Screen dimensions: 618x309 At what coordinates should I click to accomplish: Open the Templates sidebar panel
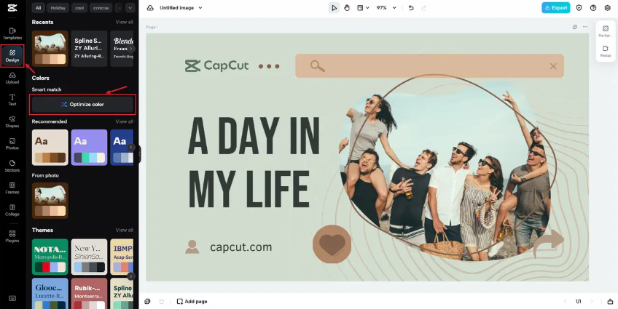pos(12,34)
